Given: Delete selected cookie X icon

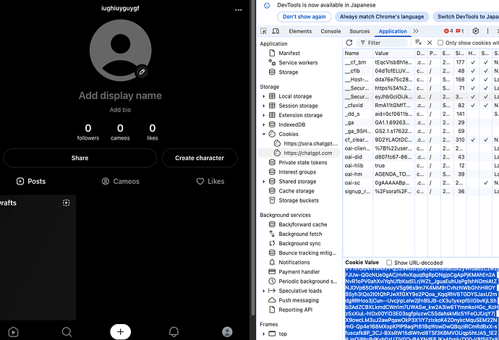Looking at the screenshot, I should click(430, 43).
